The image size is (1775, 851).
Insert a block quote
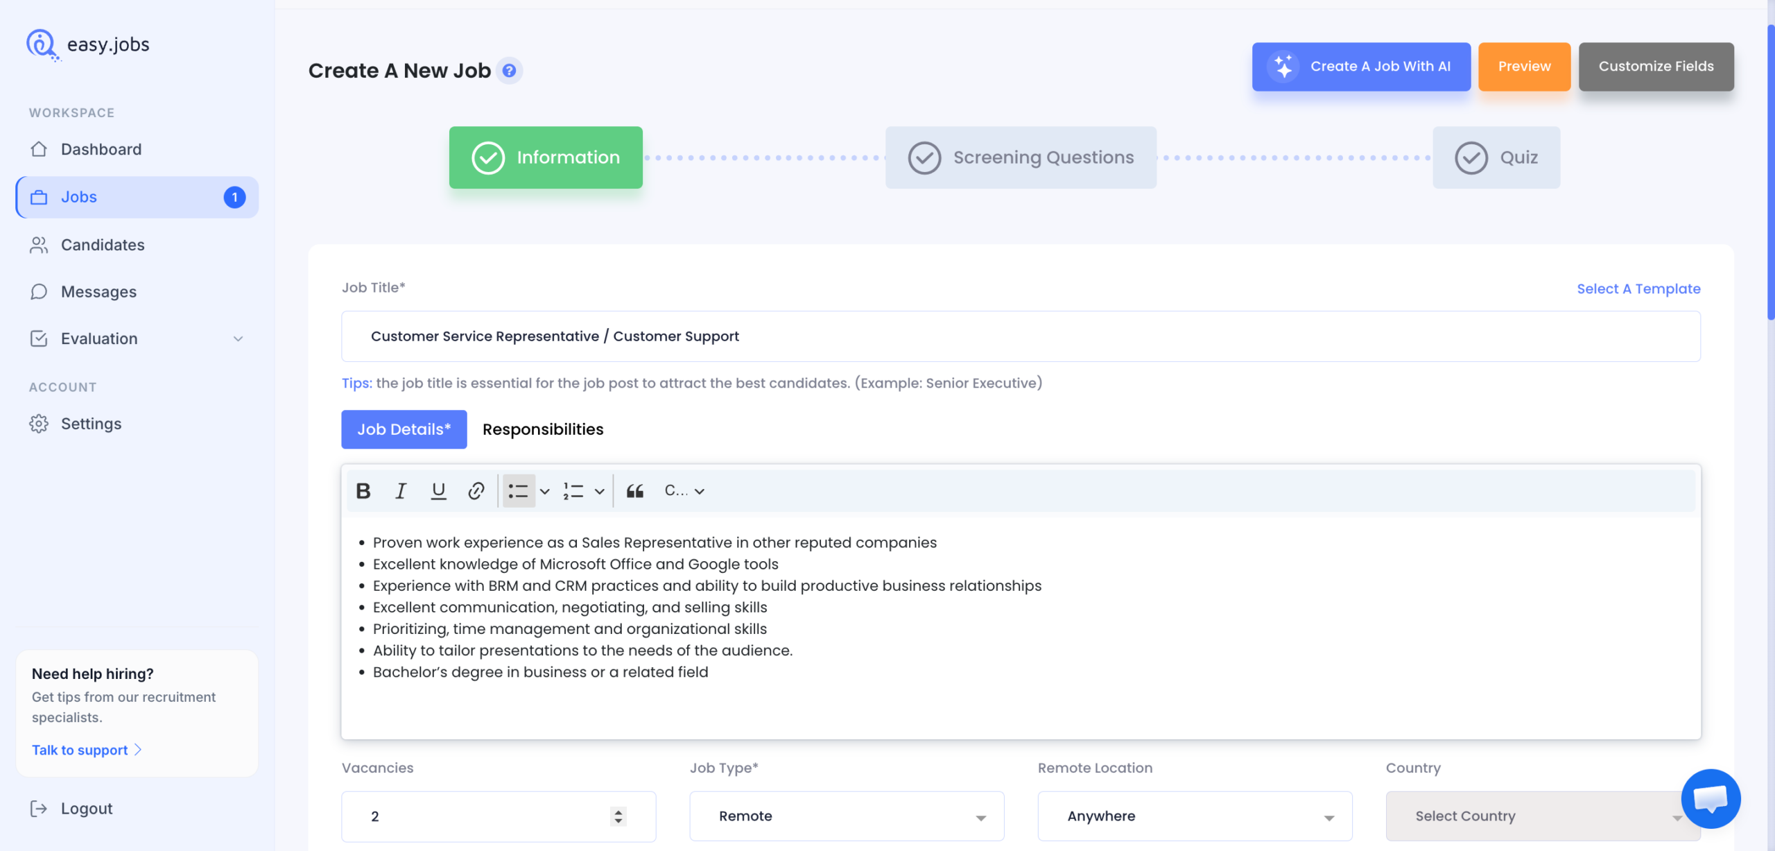tap(634, 491)
